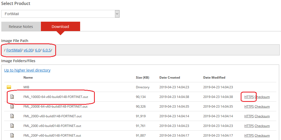Click Up to higher level directory
This screenshot has height=140, width=281.
(x=27, y=70)
